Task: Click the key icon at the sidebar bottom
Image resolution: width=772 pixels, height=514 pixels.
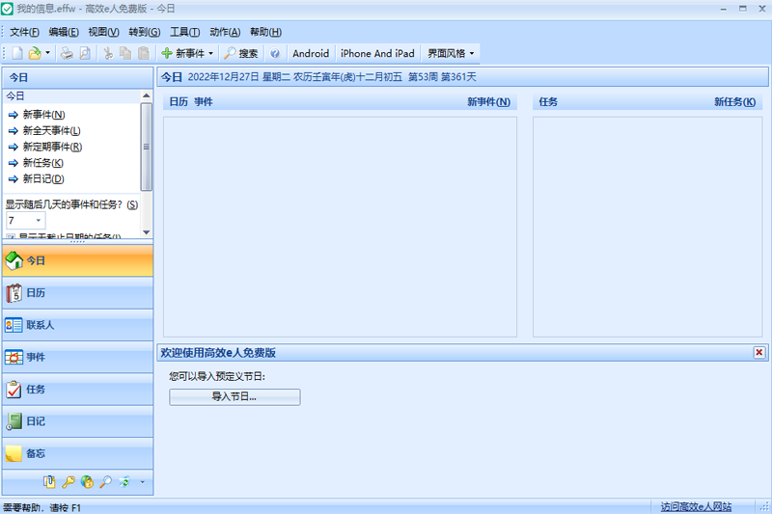Action: [68, 482]
